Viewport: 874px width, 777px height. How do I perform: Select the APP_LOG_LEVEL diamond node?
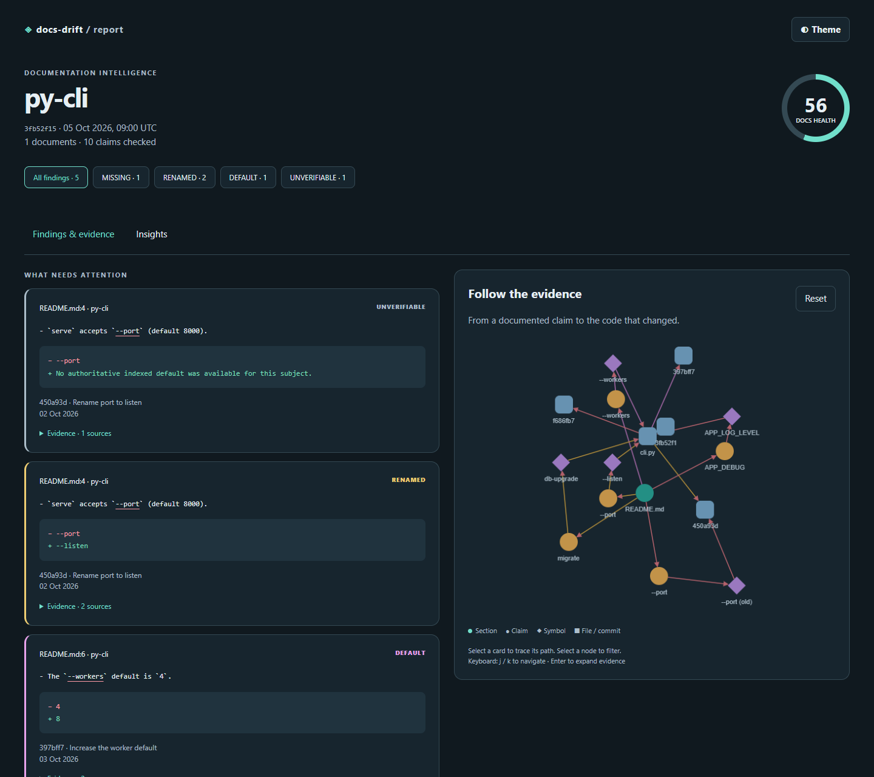pos(732,416)
